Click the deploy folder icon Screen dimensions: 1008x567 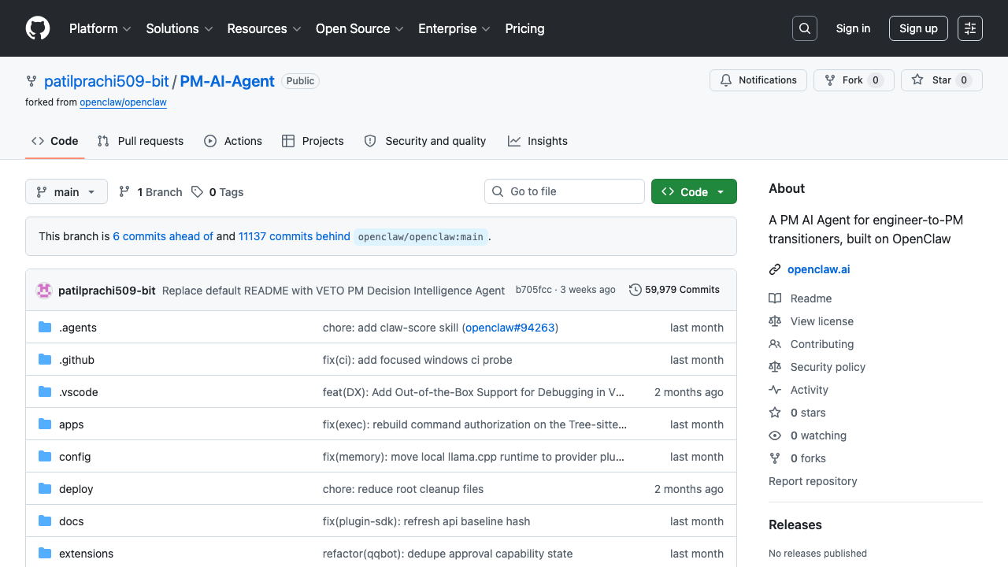(45, 489)
